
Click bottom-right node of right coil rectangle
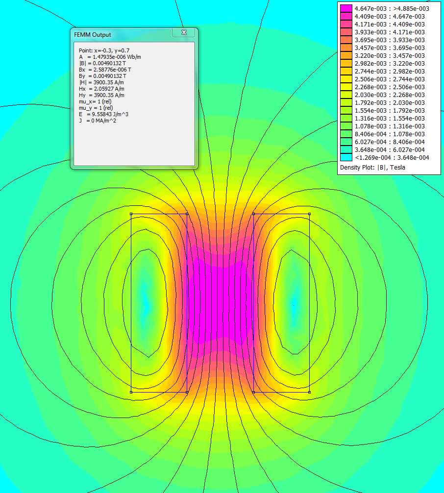point(309,392)
